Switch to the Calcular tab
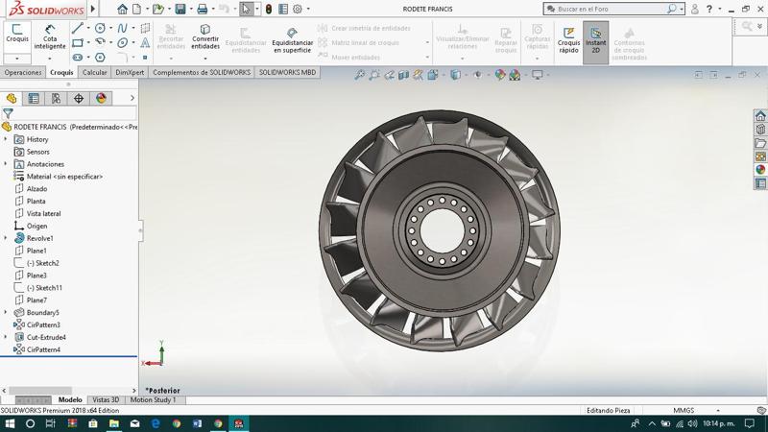 [94, 73]
